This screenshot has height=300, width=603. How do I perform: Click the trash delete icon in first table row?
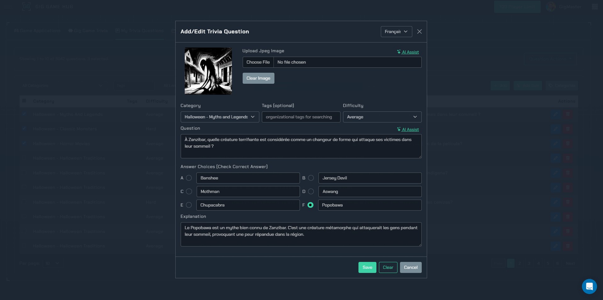[568, 114]
